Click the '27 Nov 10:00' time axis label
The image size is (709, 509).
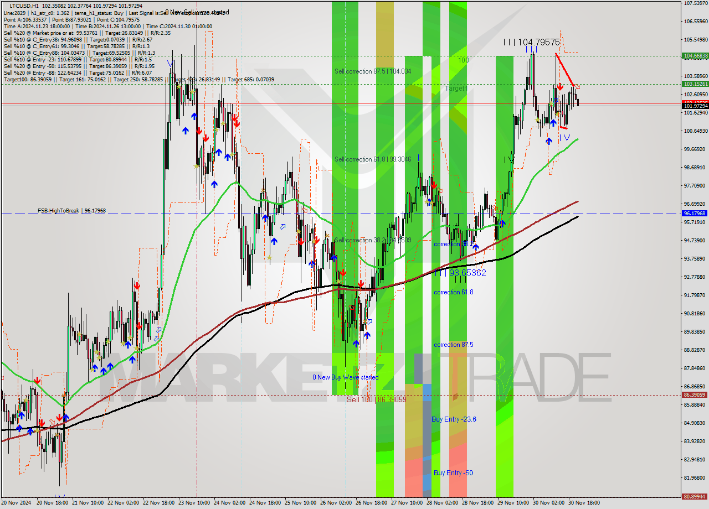(x=408, y=503)
